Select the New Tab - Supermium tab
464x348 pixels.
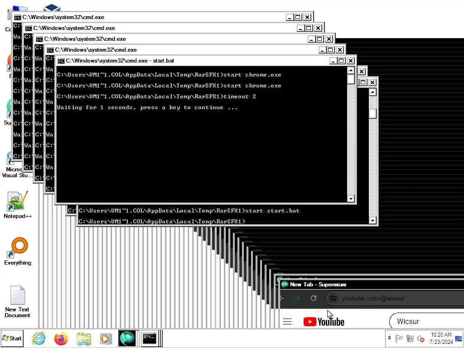click(318, 285)
